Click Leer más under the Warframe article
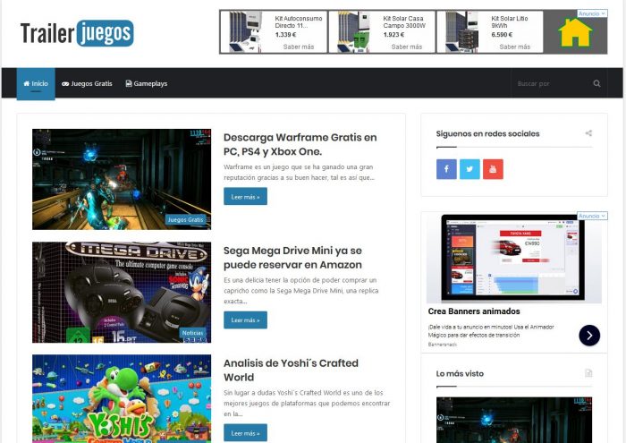Image resolution: width=626 pixels, height=443 pixels. [245, 197]
